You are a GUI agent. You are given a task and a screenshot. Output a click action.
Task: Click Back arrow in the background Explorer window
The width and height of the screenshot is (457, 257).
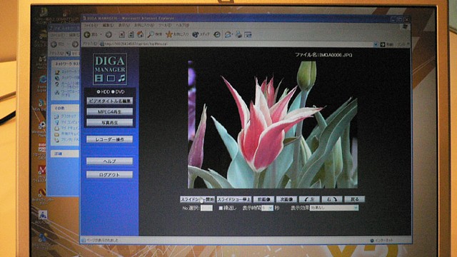(x=54, y=44)
